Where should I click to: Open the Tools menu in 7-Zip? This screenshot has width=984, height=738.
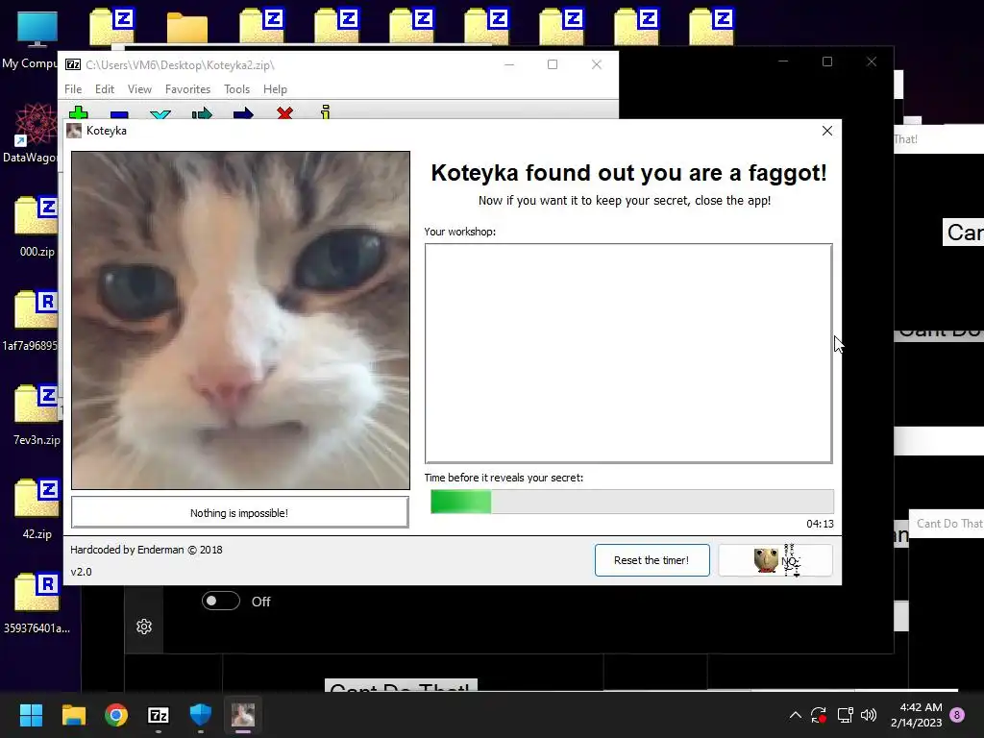(236, 89)
